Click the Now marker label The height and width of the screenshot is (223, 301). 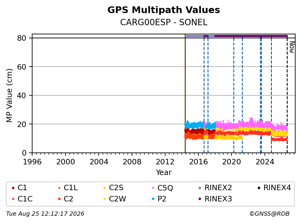click(x=292, y=47)
